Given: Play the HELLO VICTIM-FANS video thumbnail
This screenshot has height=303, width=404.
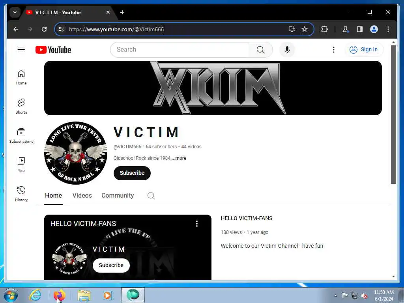Looking at the screenshot, I should [128, 247].
